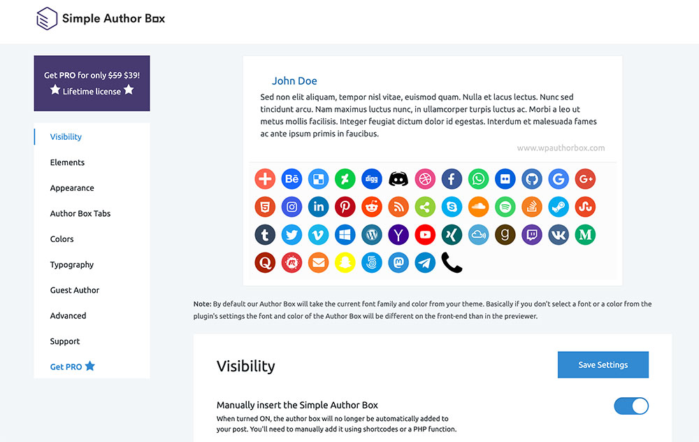The height and width of the screenshot is (442, 699).
Task: Open the Elements settings tab
Action: point(67,162)
